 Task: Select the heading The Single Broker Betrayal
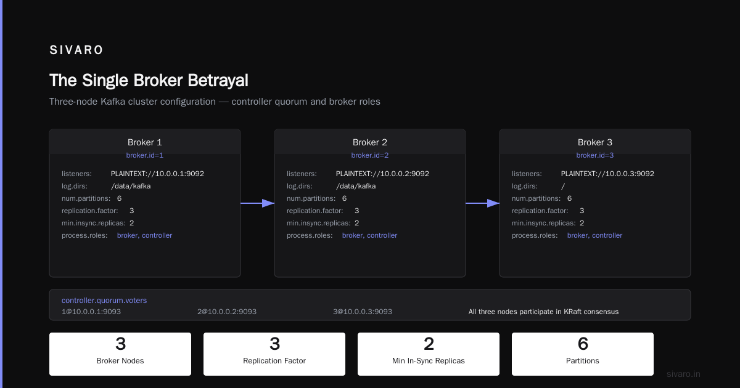[x=149, y=81]
